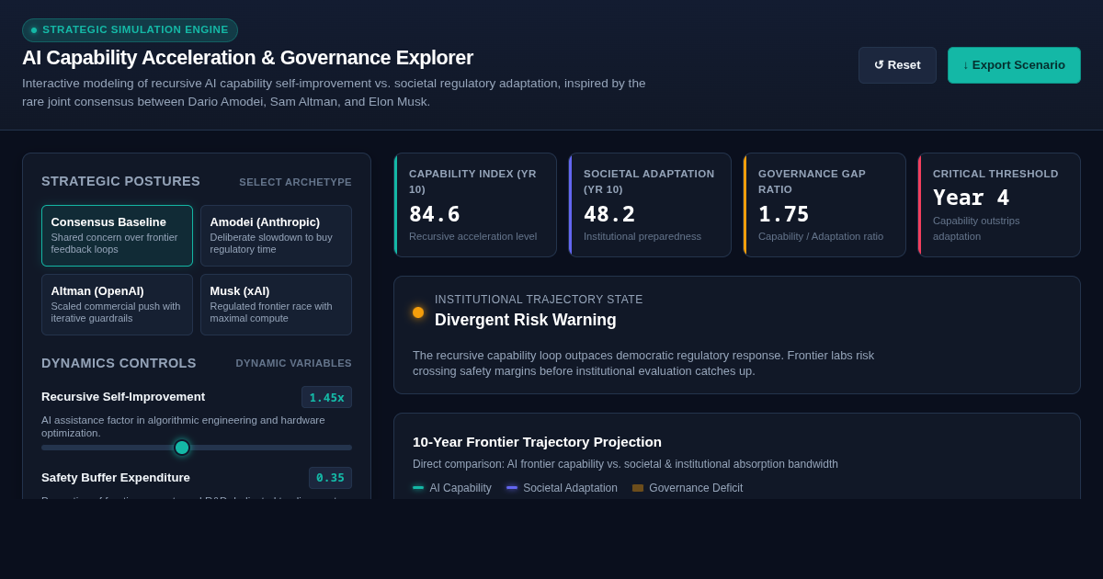
Task: Click the Dynamic Variables label
Action: coord(293,363)
